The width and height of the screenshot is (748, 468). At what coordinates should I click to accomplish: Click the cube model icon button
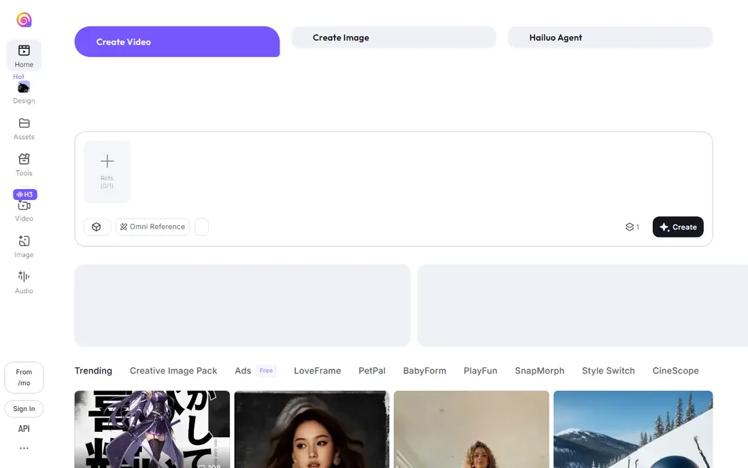coord(97,227)
